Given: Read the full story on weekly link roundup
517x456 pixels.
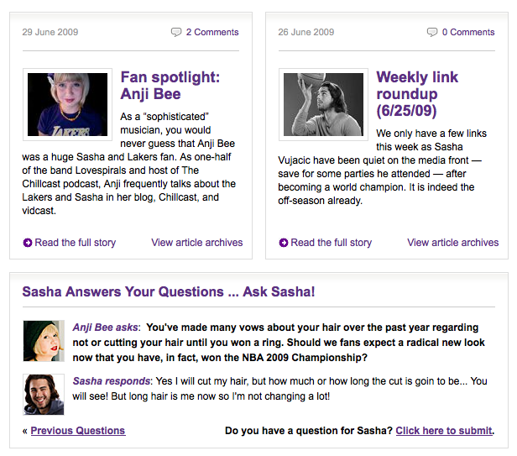Looking at the screenshot, I should (x=331, y=243).
